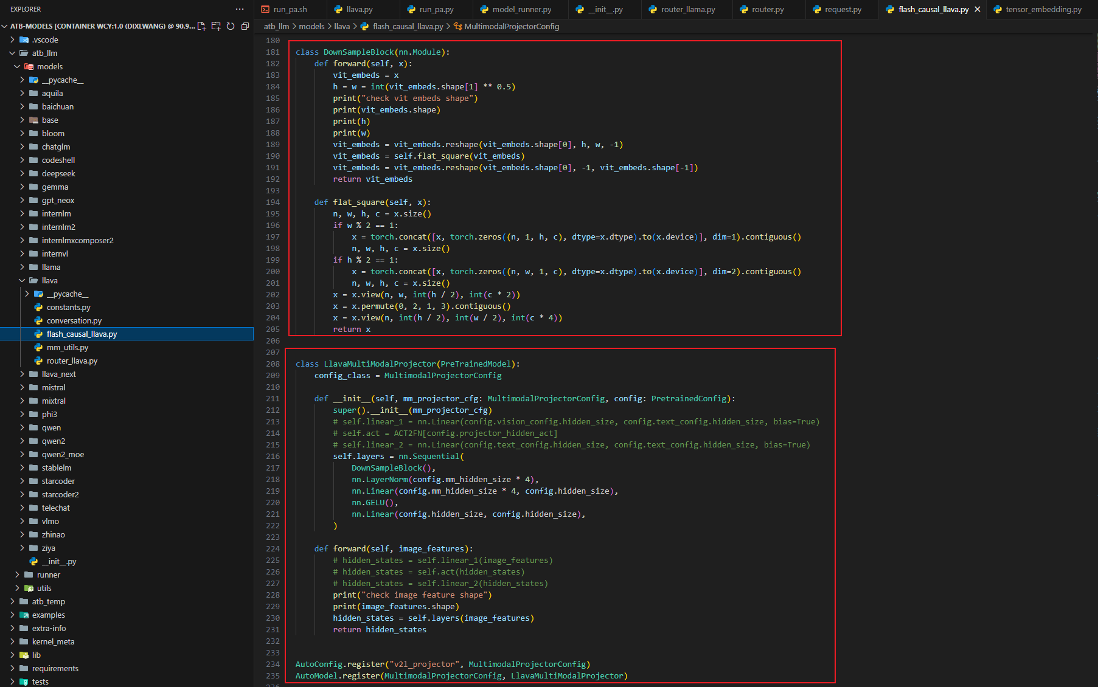The image size is (1098, 687).
Task: Click MultimodalProjectorConfig breadcrumb symbol
Action: pyautogui.click(x=512, y=26)
